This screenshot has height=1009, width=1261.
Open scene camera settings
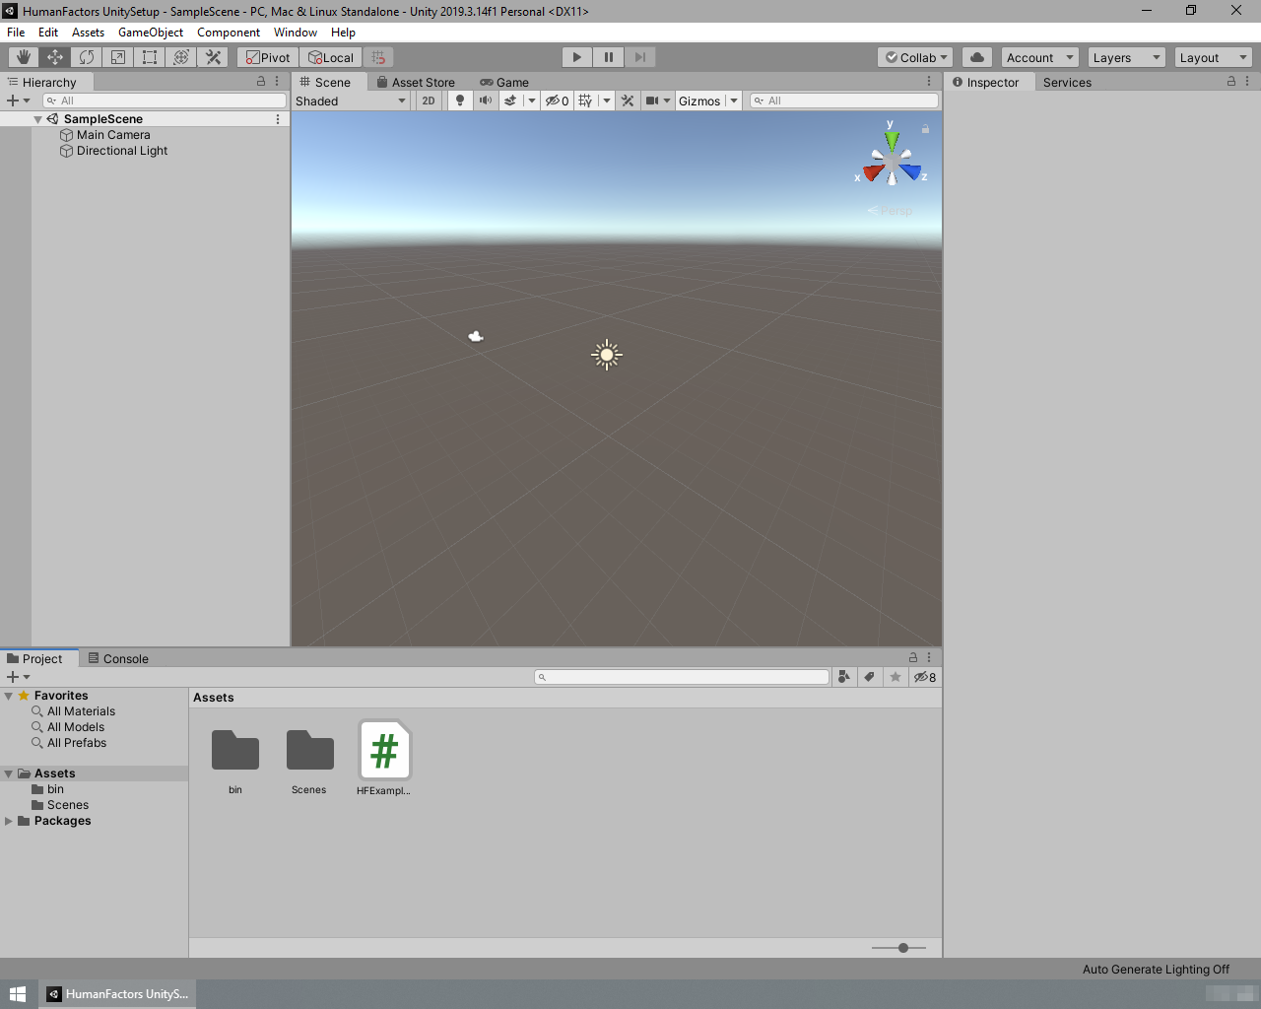(x=657, y=101)
